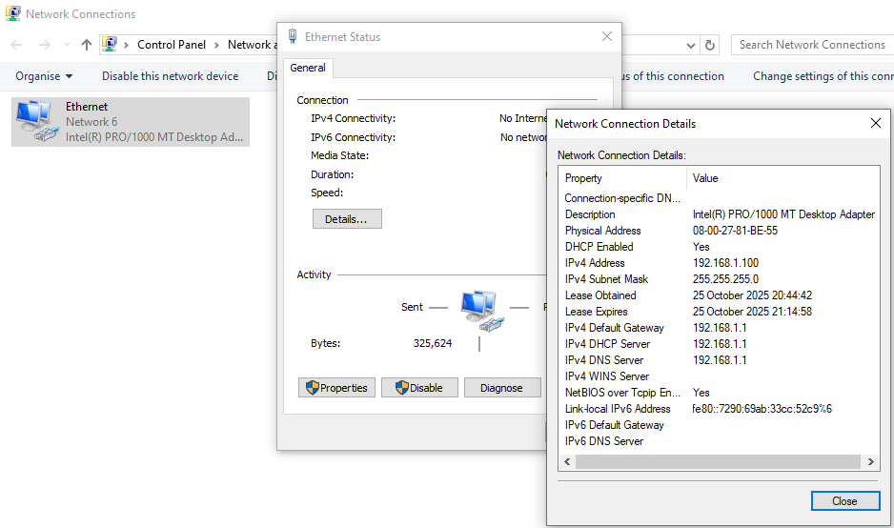Viewport: 894px width, 528px height.
Task: Open the Details... button
Action: (346, 219)
